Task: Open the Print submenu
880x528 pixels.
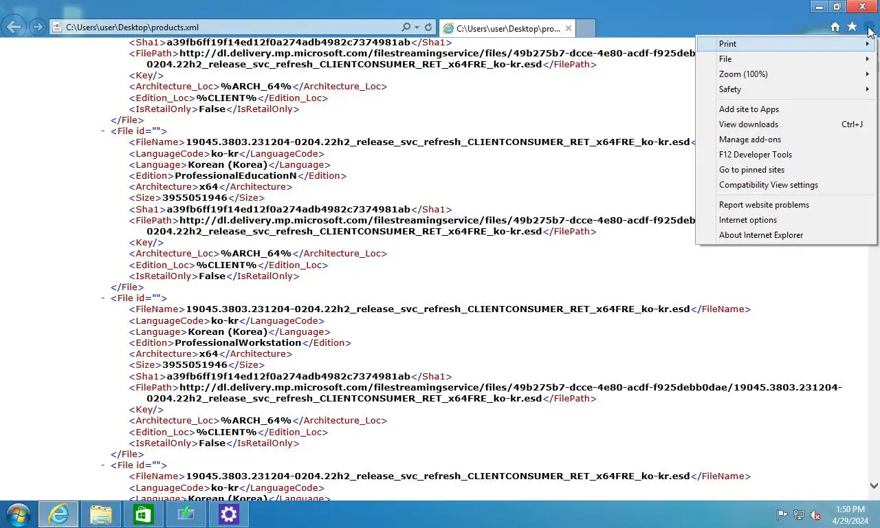Action: (x=786, y=43)
